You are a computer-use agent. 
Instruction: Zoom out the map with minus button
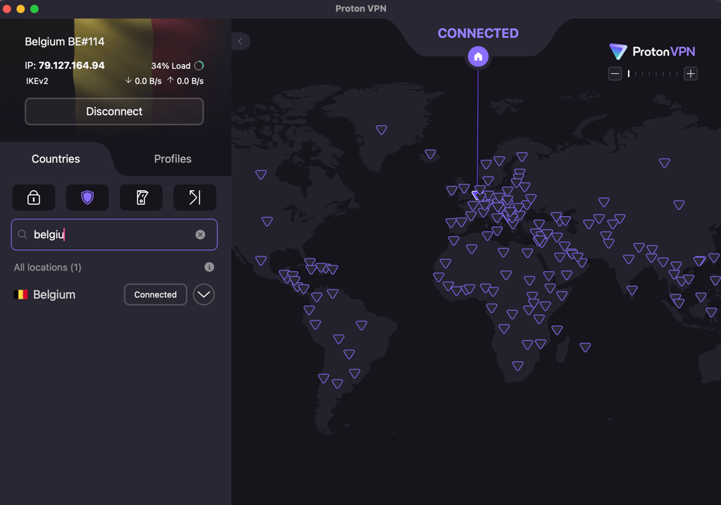pyautogui.click(x=615, y=73)
